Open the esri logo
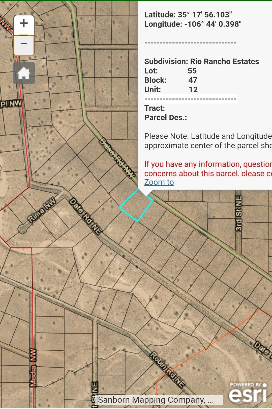Viewport: 272px width, 409px height. pos(248,393)
